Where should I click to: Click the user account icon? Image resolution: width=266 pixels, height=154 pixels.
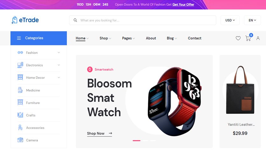(258, 38)
